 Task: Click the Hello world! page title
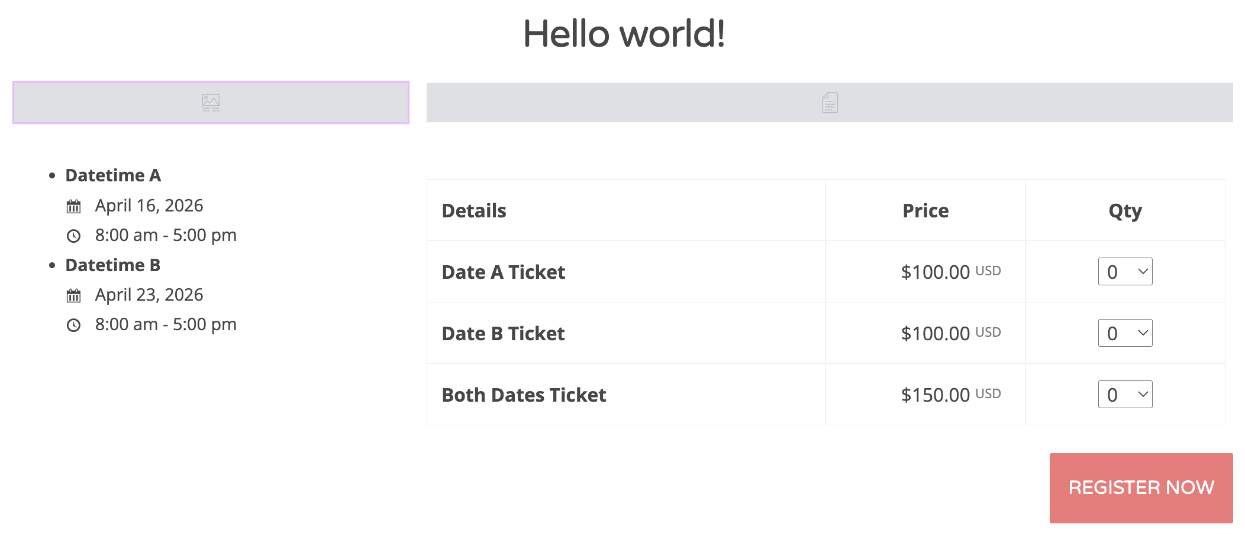tap(624, 34)
